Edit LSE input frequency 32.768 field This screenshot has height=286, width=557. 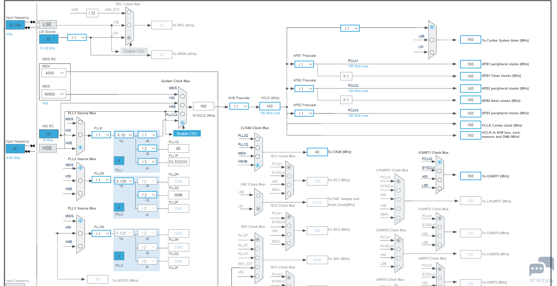click(15, 25)
